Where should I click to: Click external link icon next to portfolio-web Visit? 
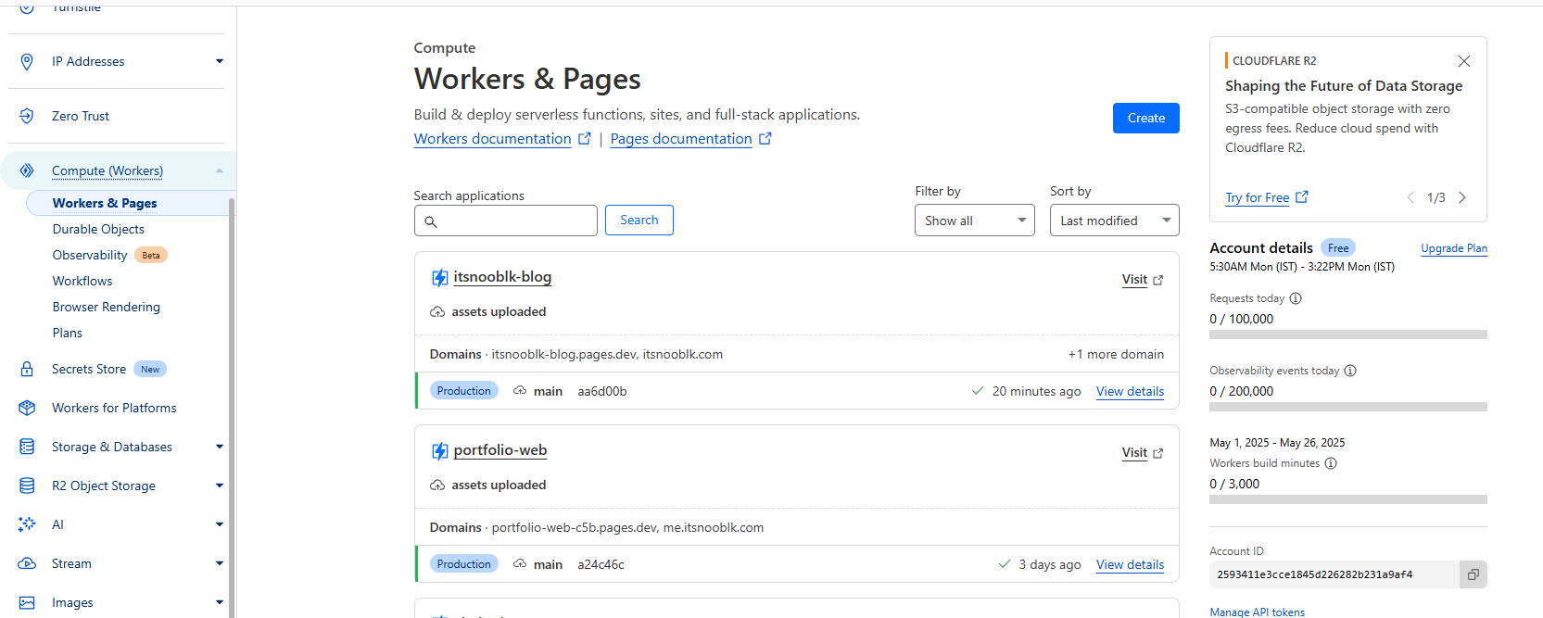point(1158,453)
